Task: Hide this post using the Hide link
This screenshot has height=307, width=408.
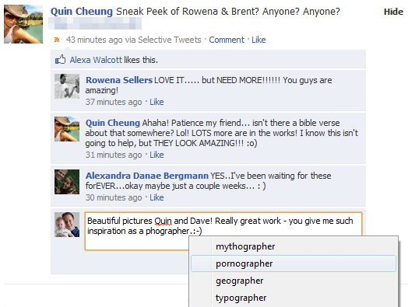Action: 393,12
